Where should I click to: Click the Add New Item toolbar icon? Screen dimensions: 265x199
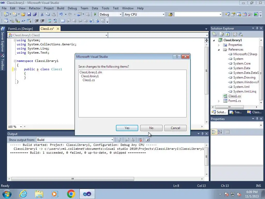point(15,15)
